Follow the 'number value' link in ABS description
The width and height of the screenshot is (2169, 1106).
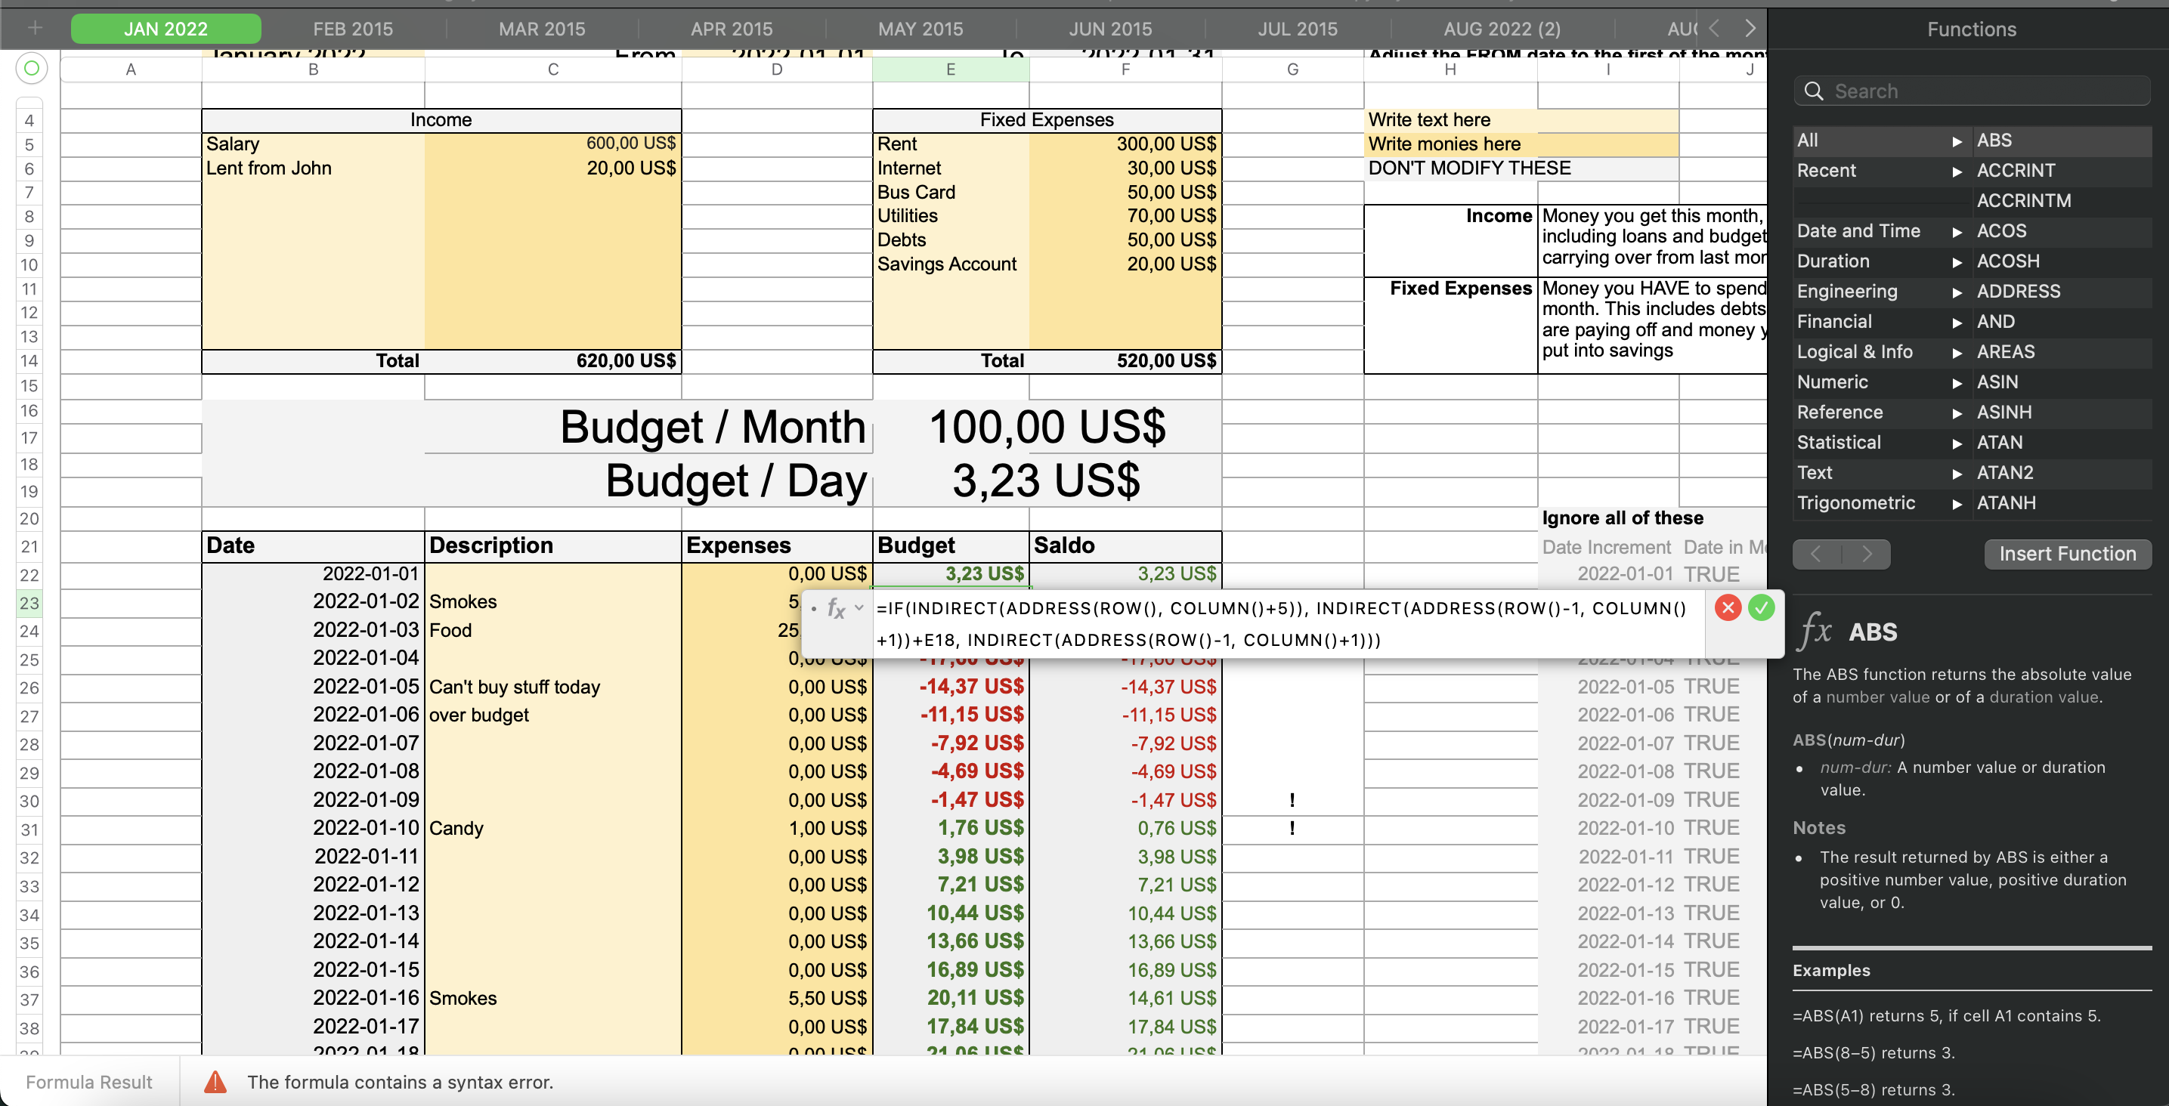coord(1877,697)
